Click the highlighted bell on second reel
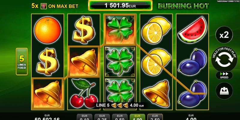The height and width of the screenshot is (120, 240). click(x=84, y=61)
